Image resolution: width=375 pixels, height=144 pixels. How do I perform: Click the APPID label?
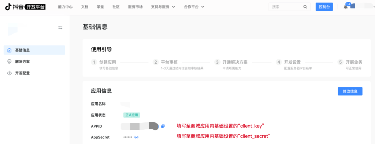tap(97, 126)
